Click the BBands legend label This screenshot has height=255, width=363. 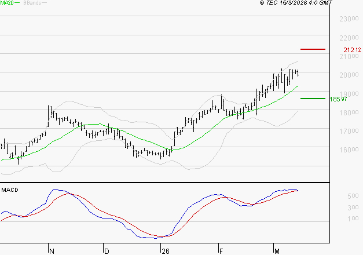click(x=32, y=3)
